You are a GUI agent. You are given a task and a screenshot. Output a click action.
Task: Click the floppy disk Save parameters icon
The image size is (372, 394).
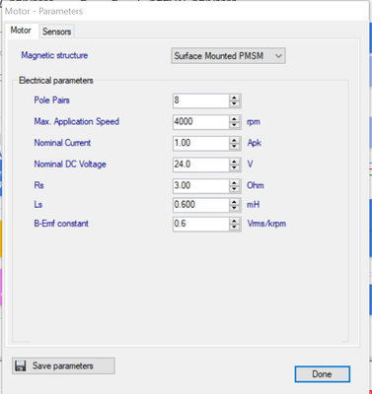coord(21,365)
